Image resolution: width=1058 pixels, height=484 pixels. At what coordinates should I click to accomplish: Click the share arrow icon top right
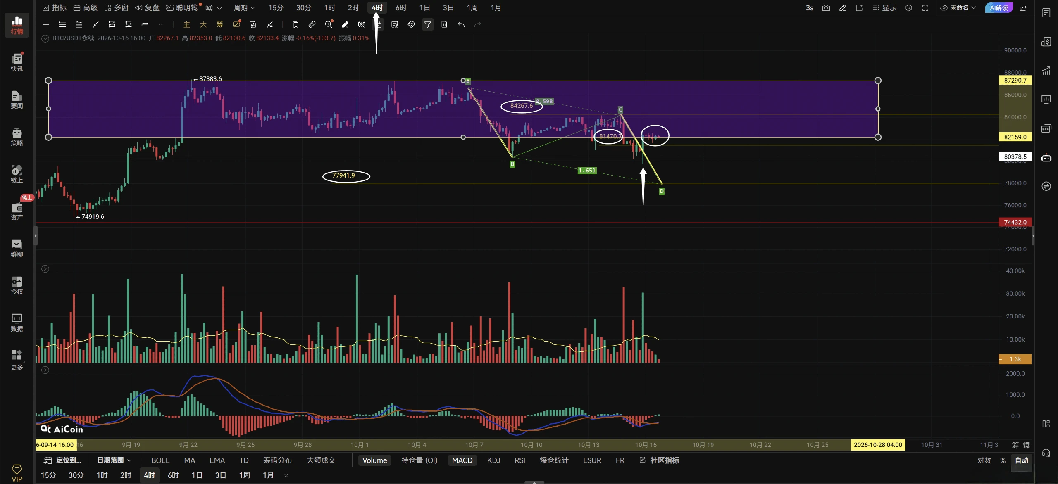coord(1023,8)
